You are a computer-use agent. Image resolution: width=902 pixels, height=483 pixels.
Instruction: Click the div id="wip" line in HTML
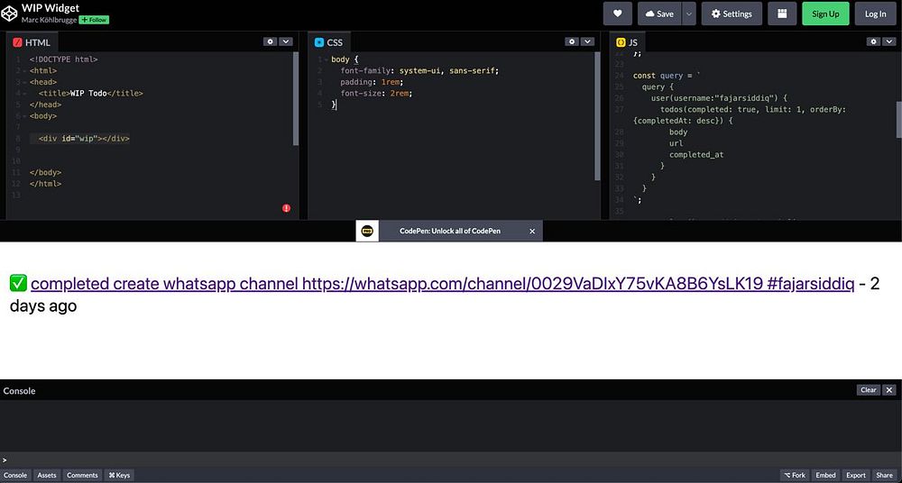[x=84, y=139]
